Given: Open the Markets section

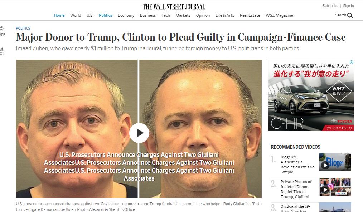Looking at the screenshot, I should pos(183,15).
